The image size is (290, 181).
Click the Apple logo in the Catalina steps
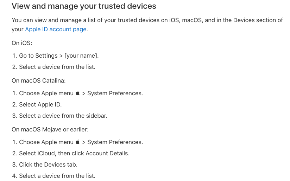tap(78, 93)
